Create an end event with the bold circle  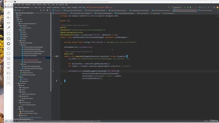(x=9, y=44)
